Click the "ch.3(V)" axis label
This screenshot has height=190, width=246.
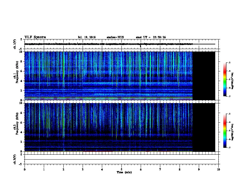15,159
